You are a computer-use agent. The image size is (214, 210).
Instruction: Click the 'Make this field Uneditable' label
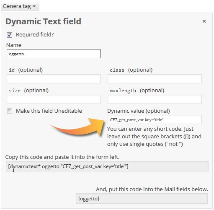pos(49,111)
